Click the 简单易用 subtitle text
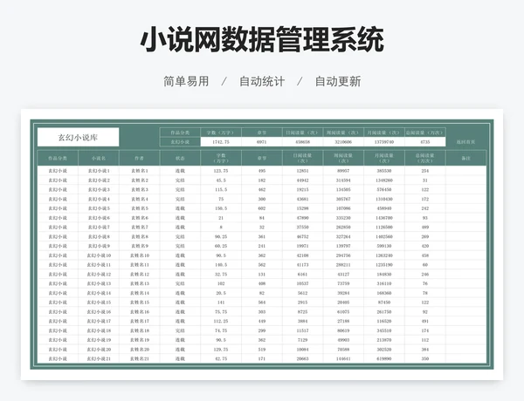524x401 pixels. pyautogui.click(x=186, y=81)
